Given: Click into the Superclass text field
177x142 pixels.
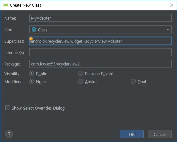Looking at the screenshot, I should [100, 41].
